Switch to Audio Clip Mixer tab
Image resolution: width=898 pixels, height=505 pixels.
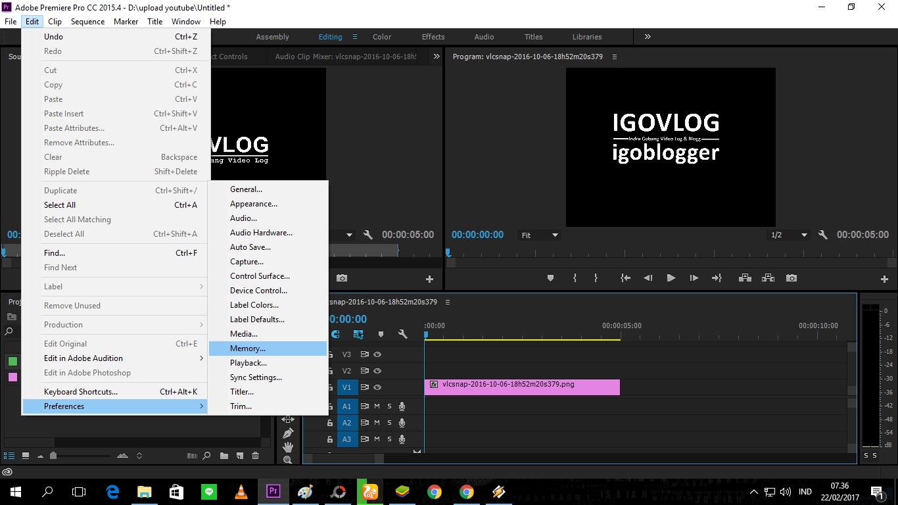tap(346, 57)
